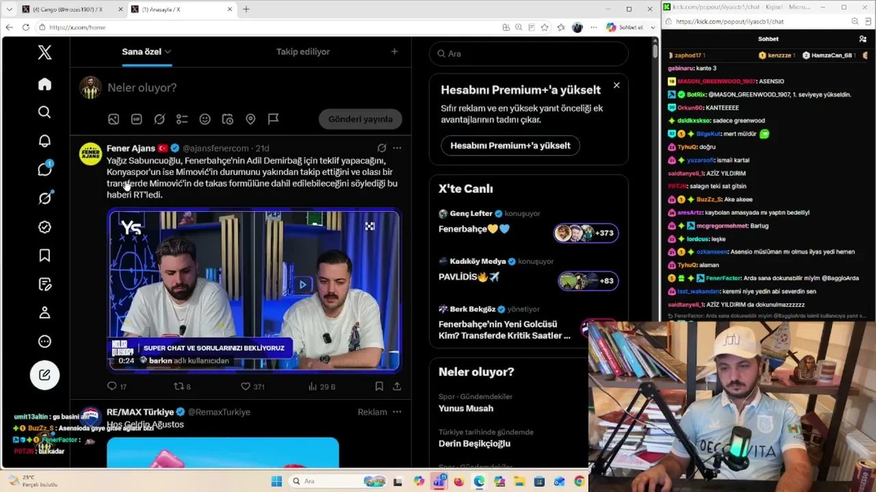876x492 pixels.
Task: Open X chat messages icon
Action: pyautogui.click(x=44, y=169)
